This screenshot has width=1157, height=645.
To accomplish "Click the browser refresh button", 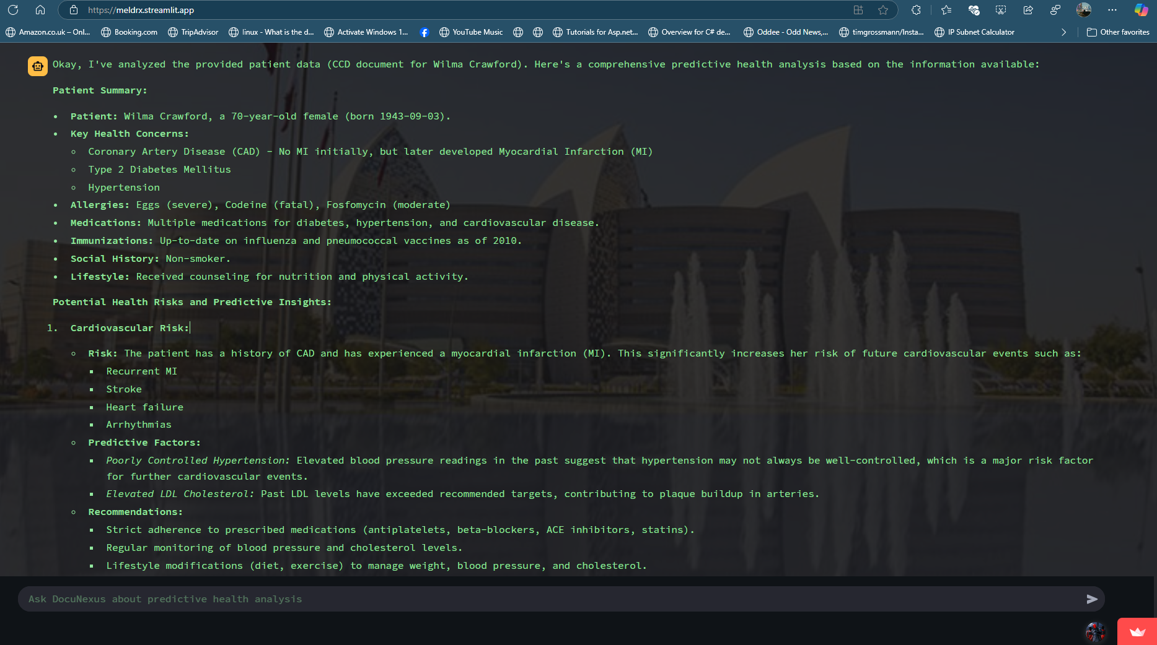I will pos(13,10).
